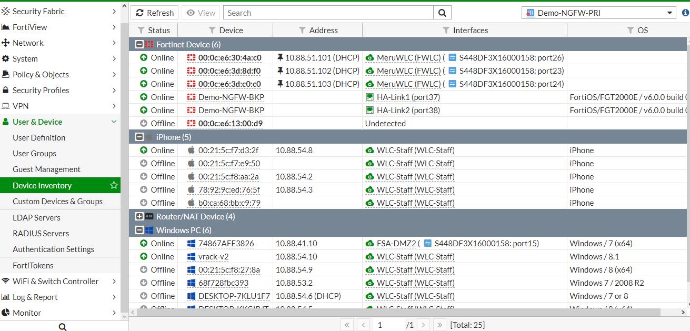Collapse the iPhone (5) group
The image size is (690, 331).
coord(139,137)
